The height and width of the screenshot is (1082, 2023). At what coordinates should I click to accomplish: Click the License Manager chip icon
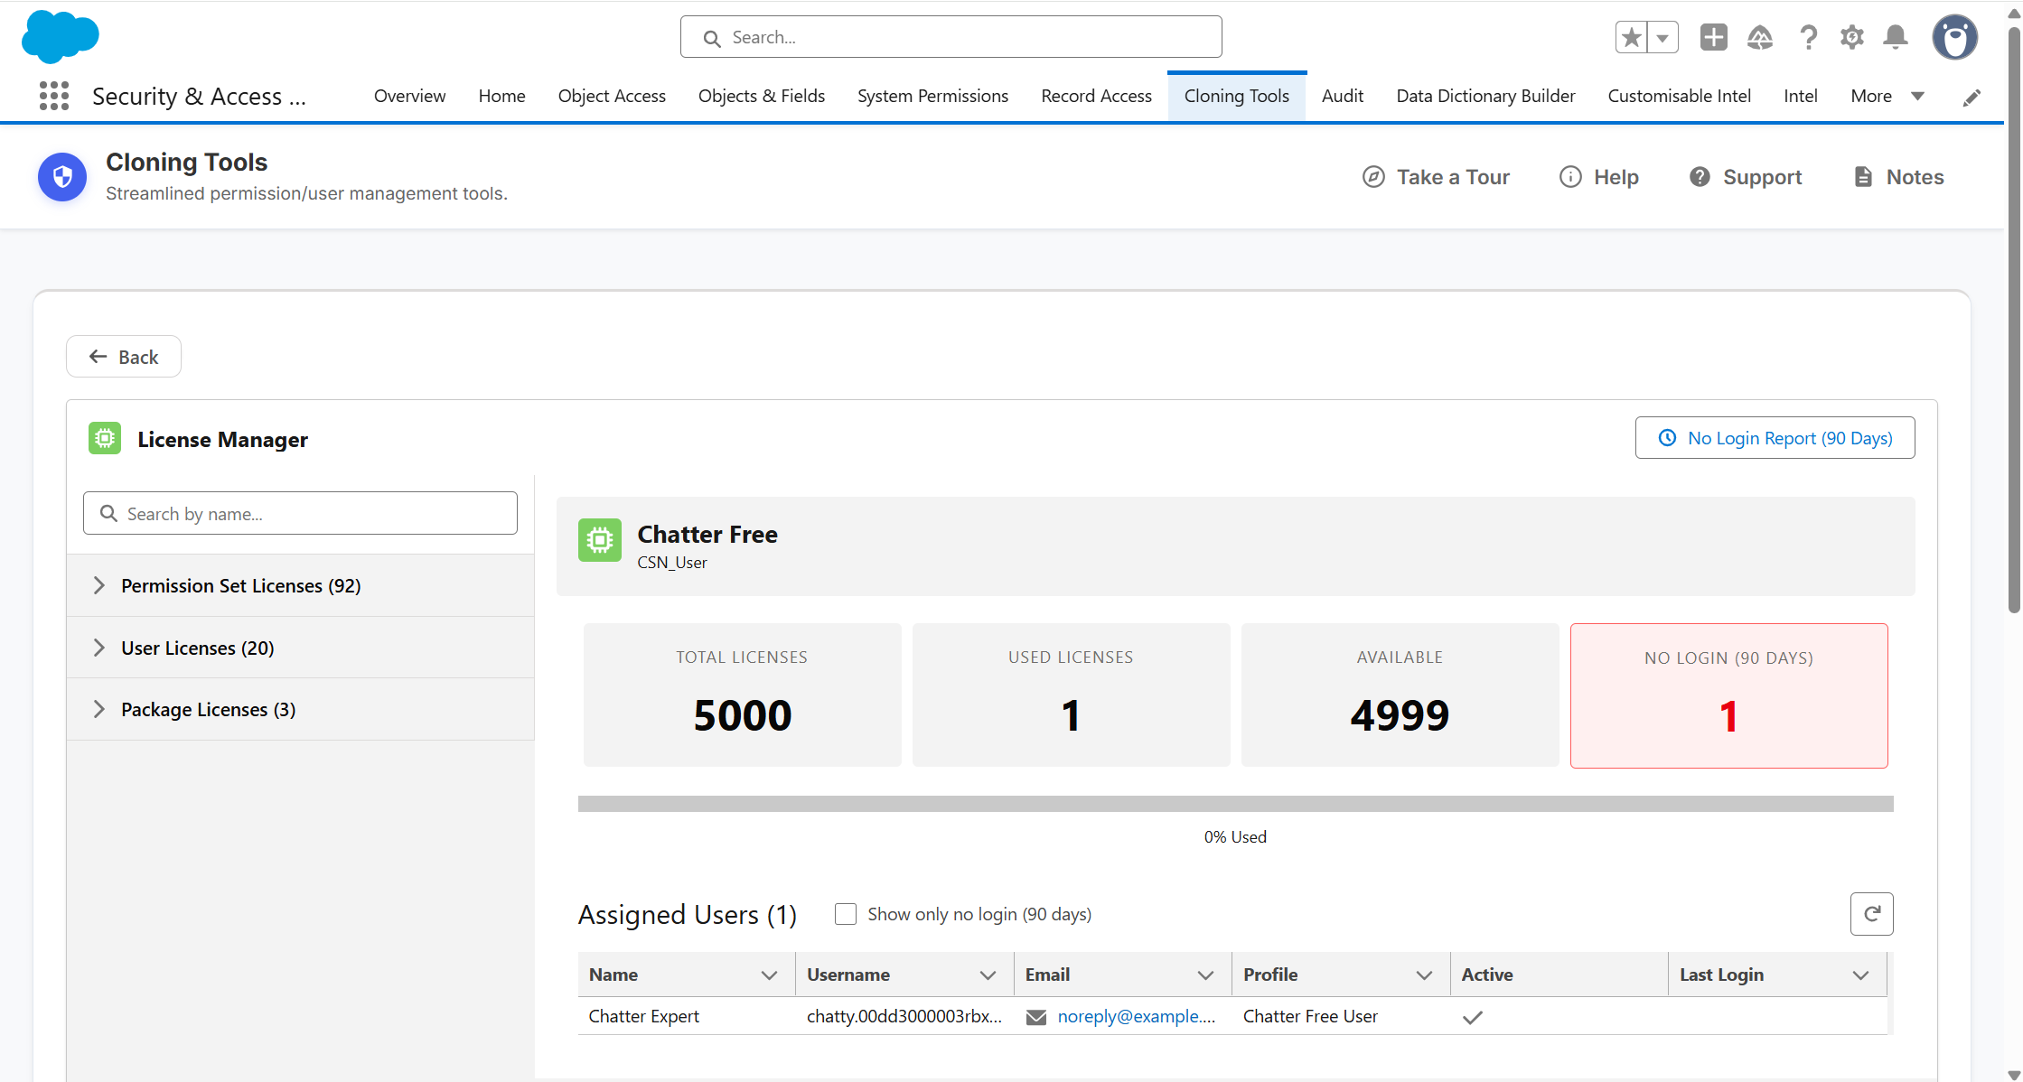click(105, 439)
